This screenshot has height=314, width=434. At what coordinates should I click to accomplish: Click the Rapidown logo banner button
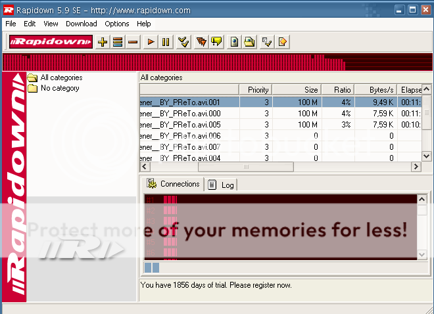tap(51, 42)
